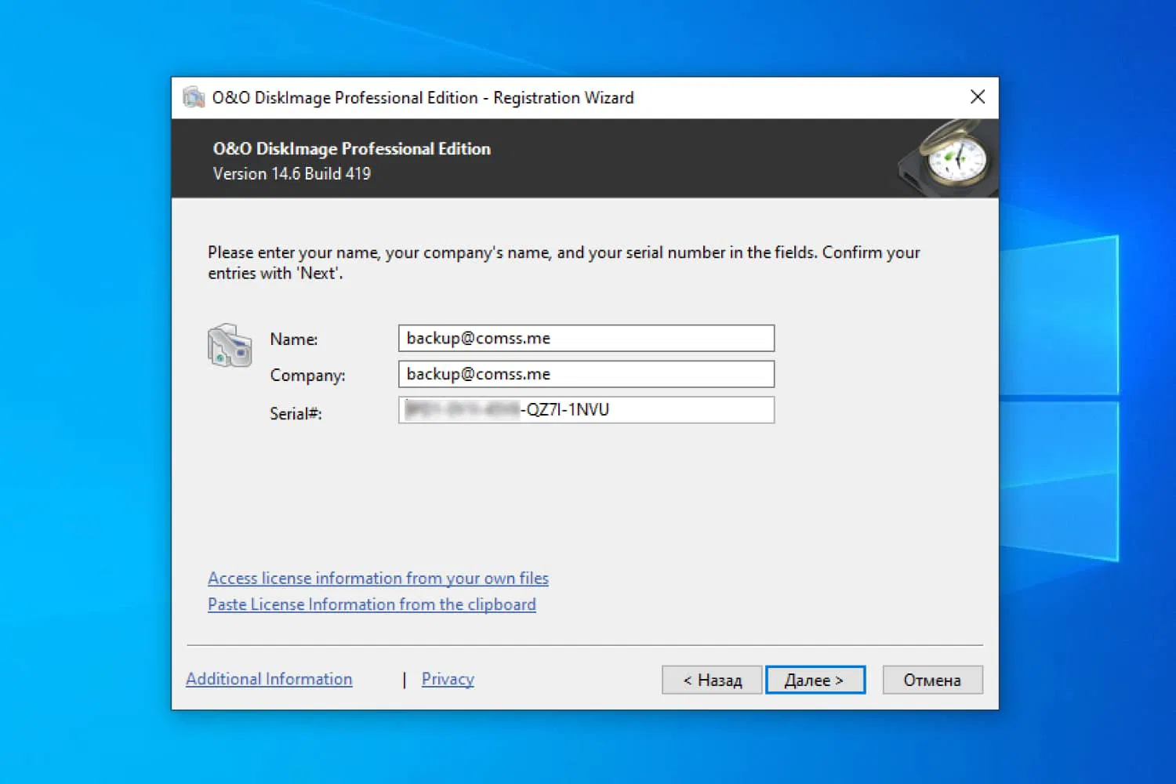Click the Name: label
This screenshot has height=784, width=1176.
[294, 339]
